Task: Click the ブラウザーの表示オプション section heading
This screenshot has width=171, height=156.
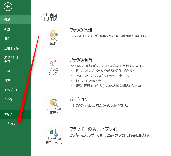Action: (94, 129)
